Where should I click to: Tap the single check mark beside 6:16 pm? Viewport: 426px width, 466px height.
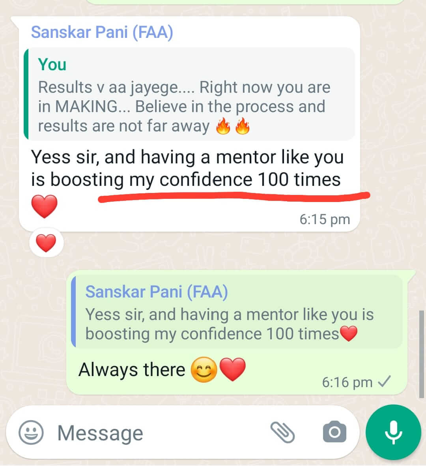click(385, 382)
